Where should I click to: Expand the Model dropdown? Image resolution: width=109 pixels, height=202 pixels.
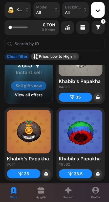click(x=47, y=10)
